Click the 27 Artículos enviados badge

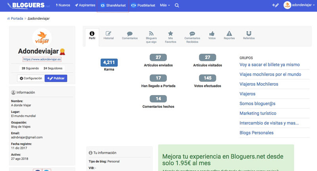tap(158, 57)
